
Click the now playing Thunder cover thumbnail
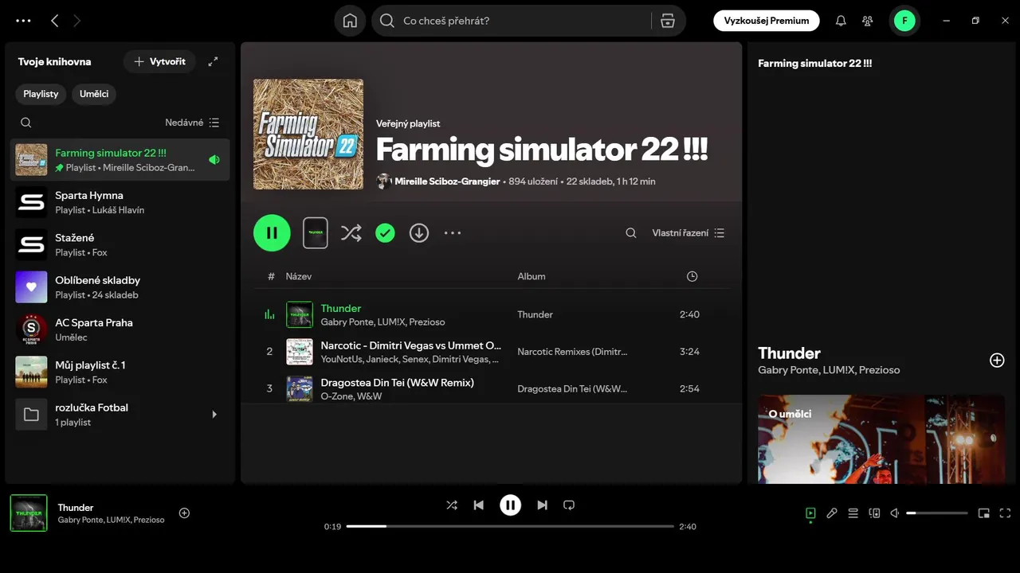tap(29, 513)
